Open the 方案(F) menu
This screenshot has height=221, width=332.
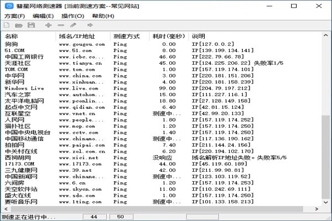(14, 16)
